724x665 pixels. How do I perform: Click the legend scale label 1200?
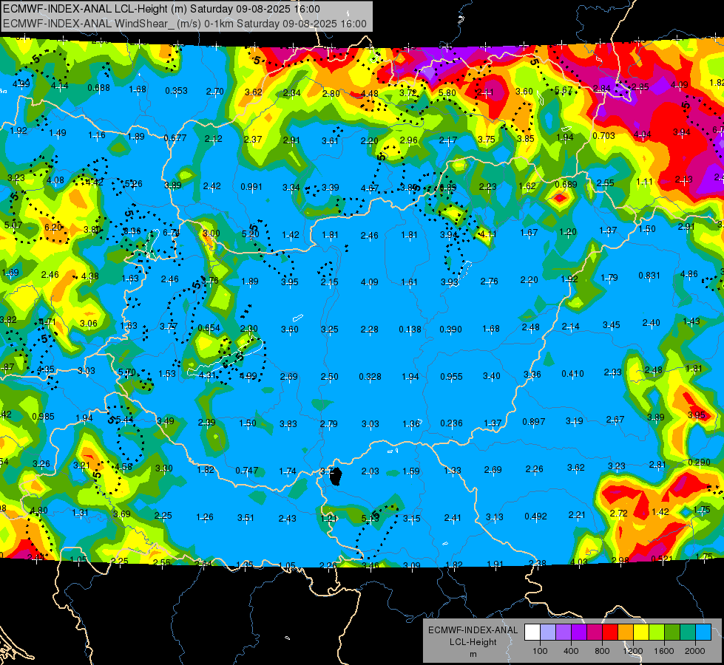click(632, 651)
